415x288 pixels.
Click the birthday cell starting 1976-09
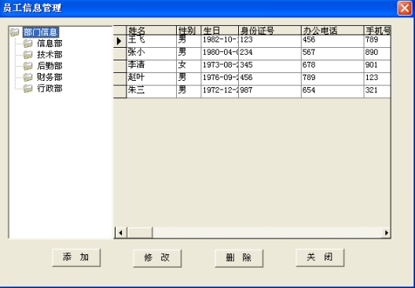(x=219, y=78)
